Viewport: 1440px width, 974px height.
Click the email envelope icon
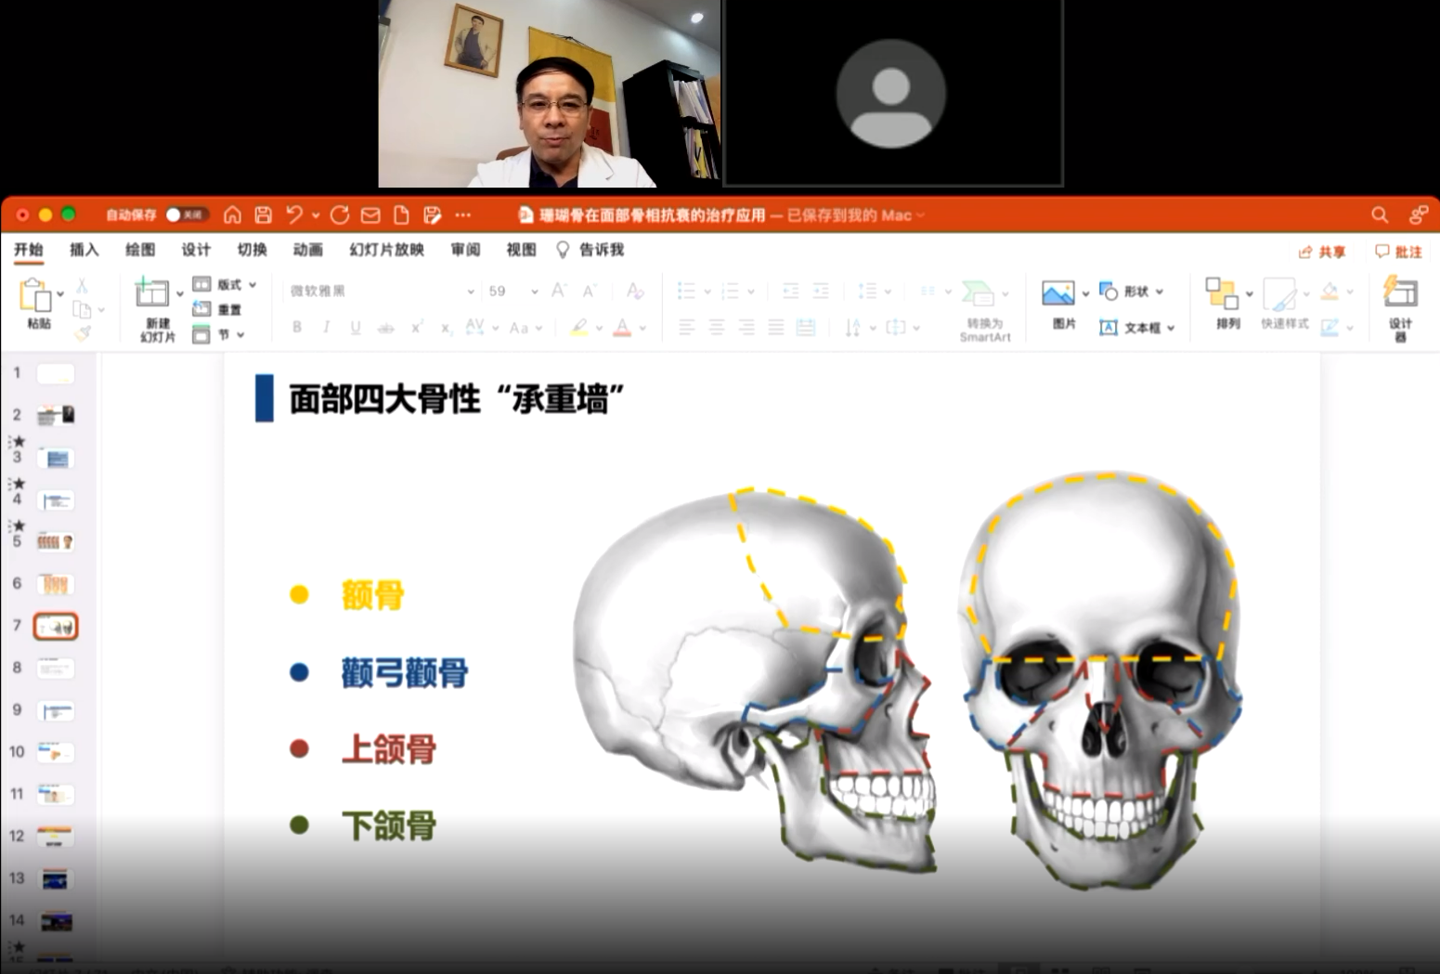tap(370, 214)
